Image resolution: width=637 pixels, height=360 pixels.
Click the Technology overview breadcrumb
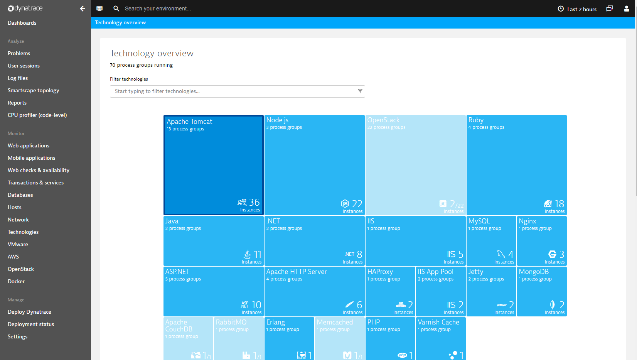[x=120, y=22]
